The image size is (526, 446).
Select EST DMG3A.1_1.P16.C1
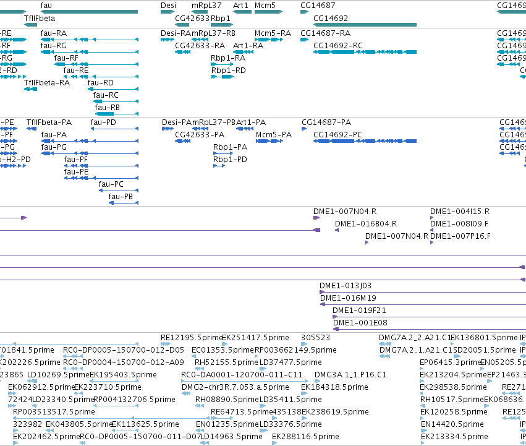click(x=317, y=381)
